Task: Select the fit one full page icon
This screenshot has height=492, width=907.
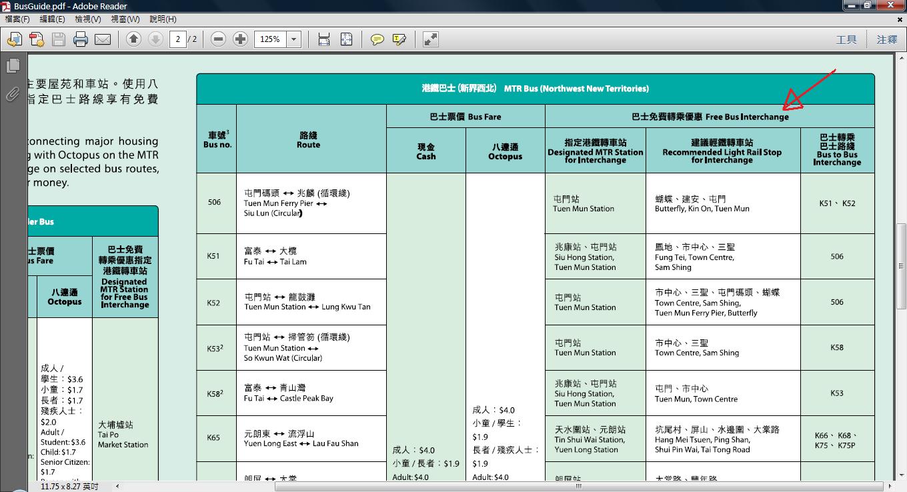Action: pos(346,39)
